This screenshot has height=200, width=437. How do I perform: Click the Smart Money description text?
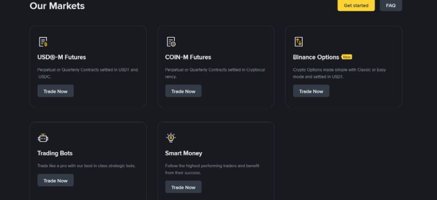pyautogui.click(x=212, y=169)
